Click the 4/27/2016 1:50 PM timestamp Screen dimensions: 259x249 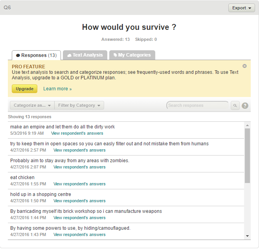pyautogui.click(x=28, y=201)
